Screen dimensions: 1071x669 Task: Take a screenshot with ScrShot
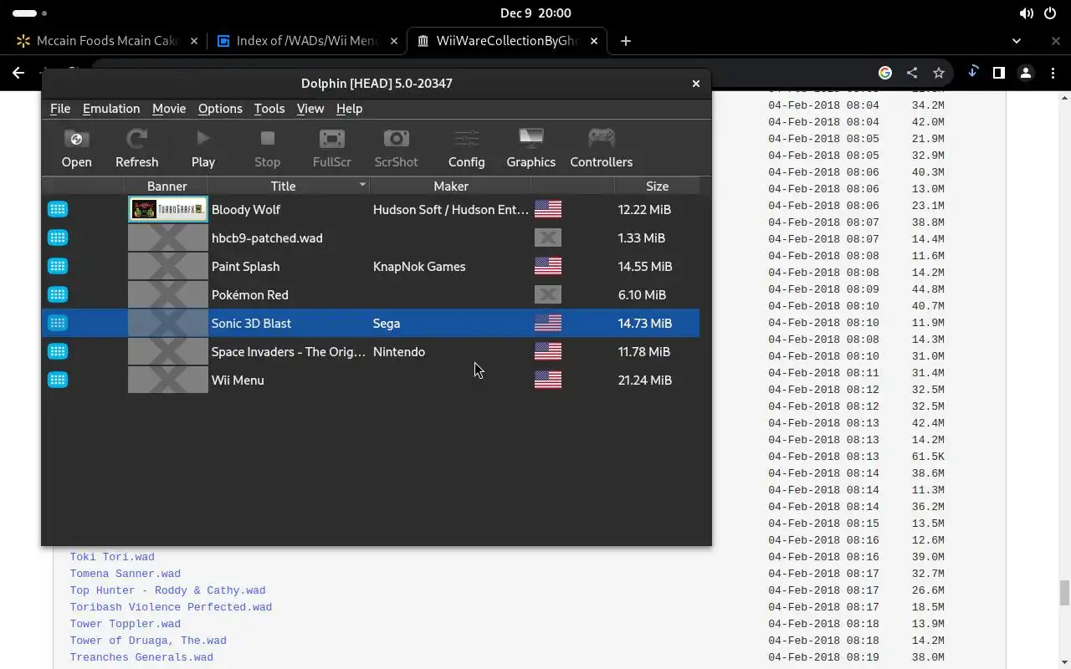pyautogui.click(x=396, y=149)
